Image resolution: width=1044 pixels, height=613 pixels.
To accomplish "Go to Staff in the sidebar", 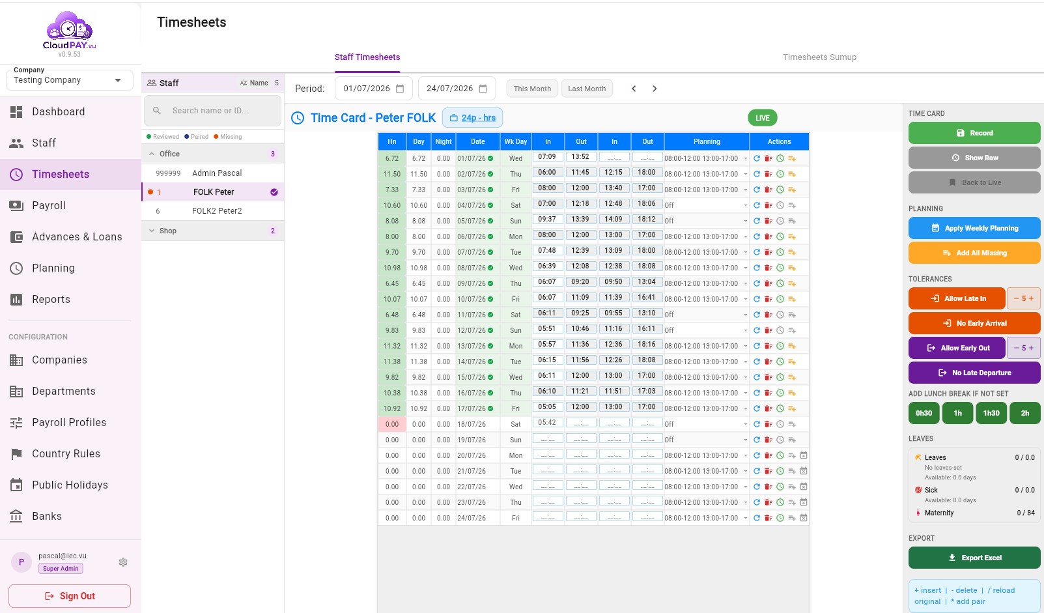I will [70, 143].
